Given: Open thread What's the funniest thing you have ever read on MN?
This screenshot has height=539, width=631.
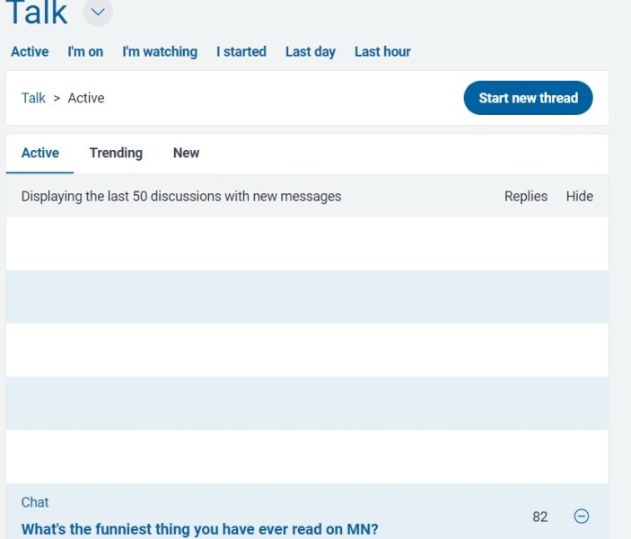Looking at the screenshot, I should tap(199, 529).
